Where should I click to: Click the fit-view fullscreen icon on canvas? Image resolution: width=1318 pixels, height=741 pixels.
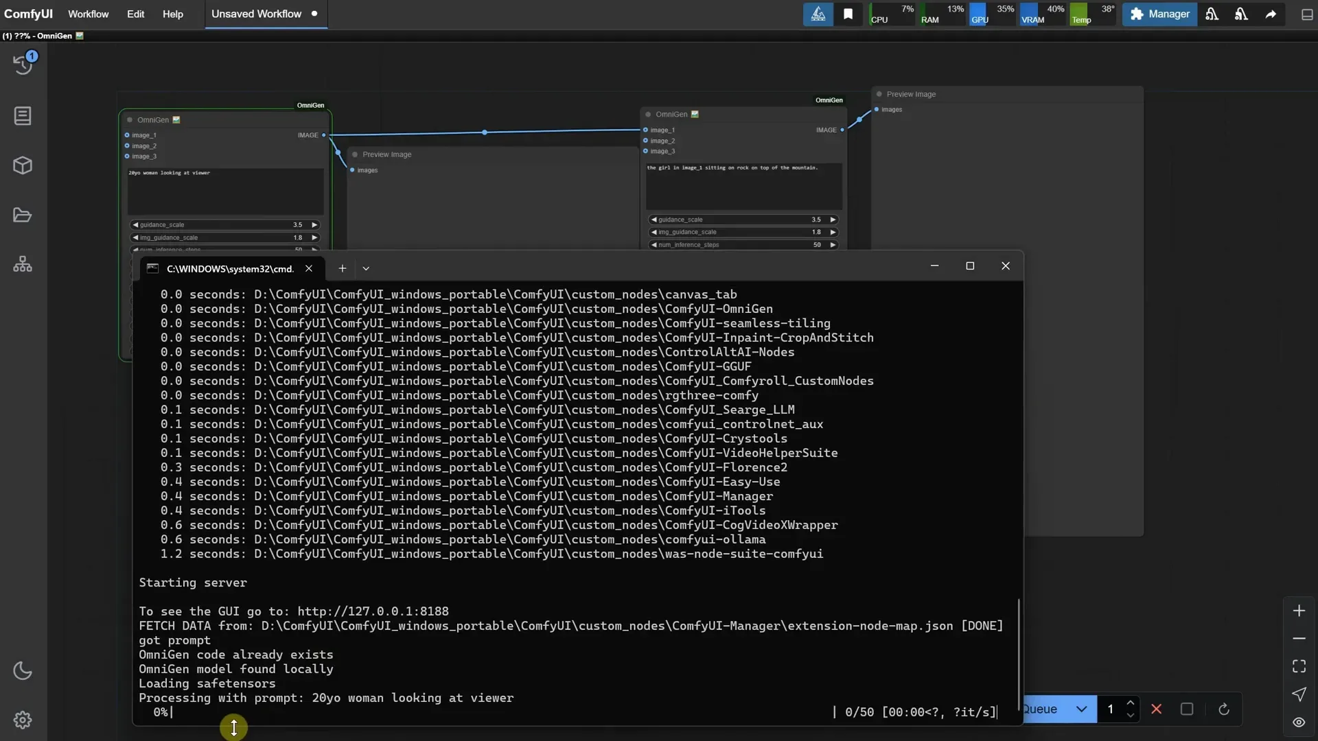pyautogui.click(x=1298, y=666)
